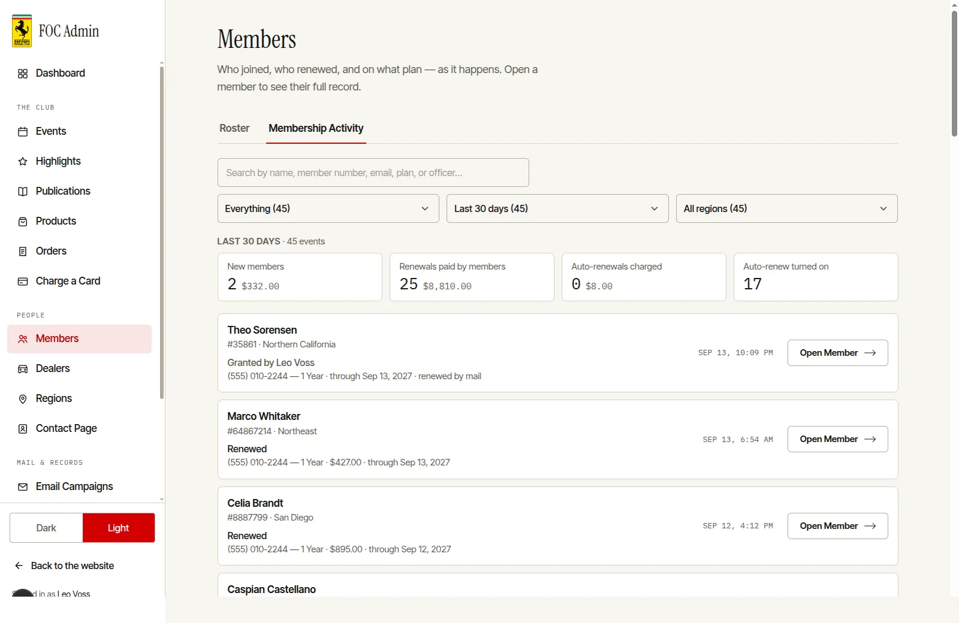The image size is (959, 623).
Task: Click the Renewals paid by members card
Action: [x=472, y=277]
